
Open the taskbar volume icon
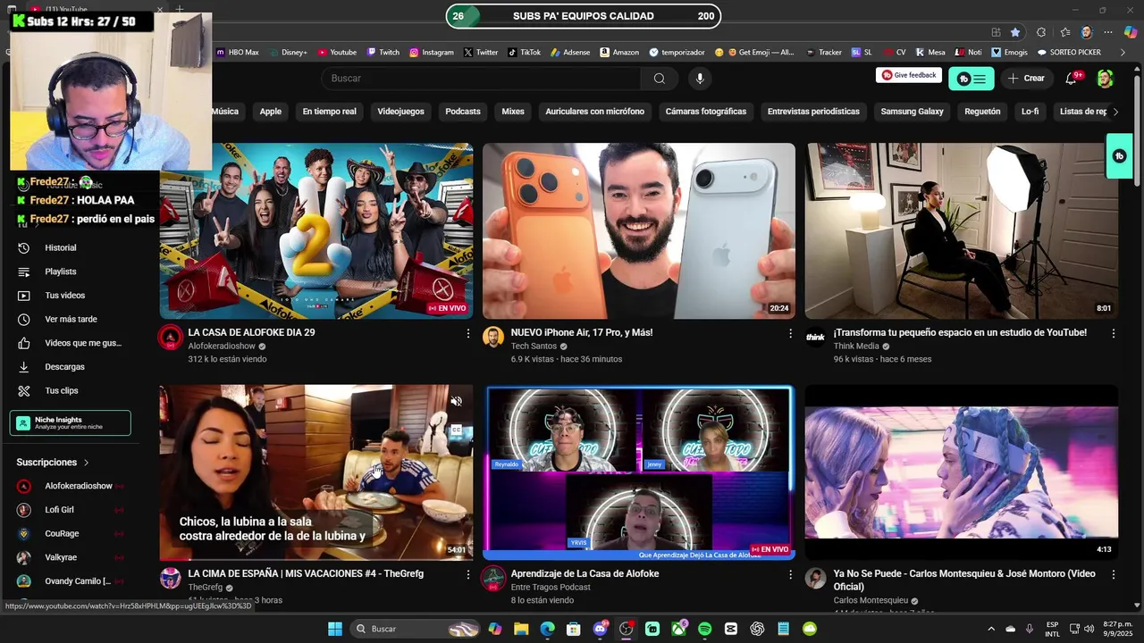coord(1089,629)
